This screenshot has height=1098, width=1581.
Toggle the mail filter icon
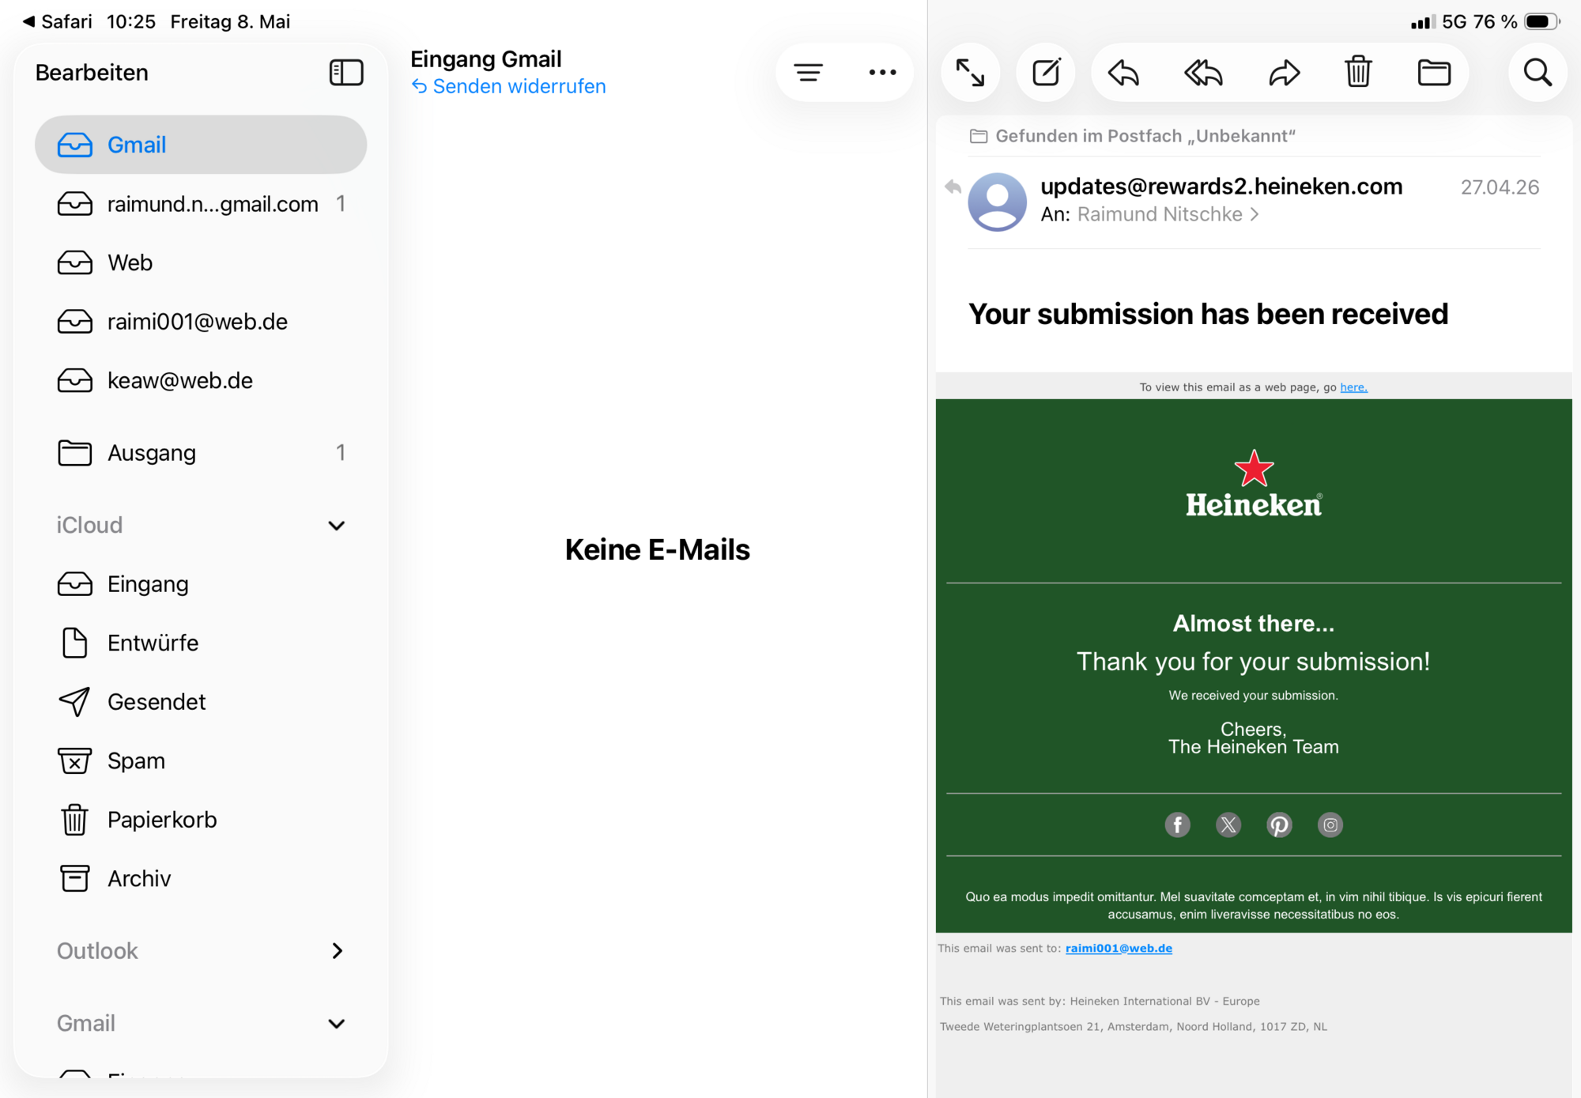tap(808, 73)
